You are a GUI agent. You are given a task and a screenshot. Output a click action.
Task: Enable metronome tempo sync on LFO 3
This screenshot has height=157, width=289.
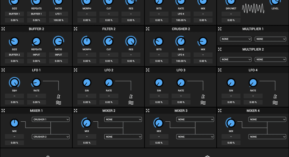point(203,95)
